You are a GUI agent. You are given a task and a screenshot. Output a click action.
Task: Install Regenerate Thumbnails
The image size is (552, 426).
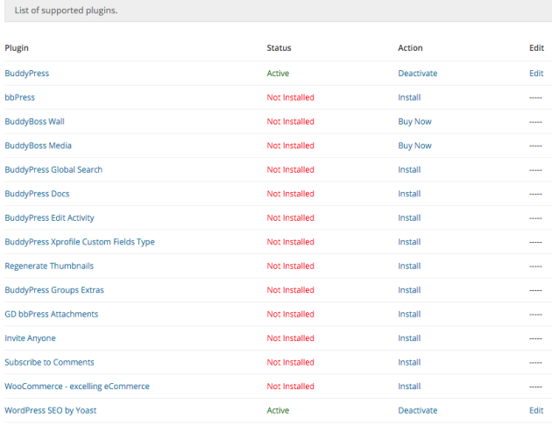click(x=409, y=266)
